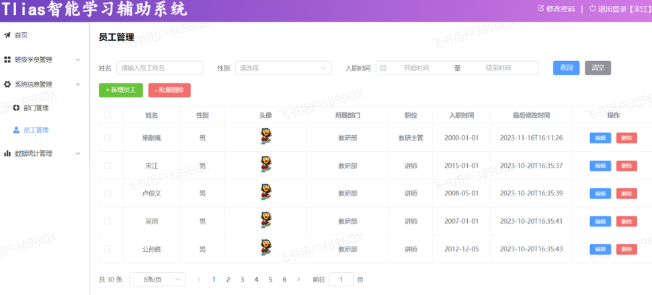Viewport: 652px width, 295px height.
Task: Open the 性别 dropdown selector
Action: tap(283, 68)
